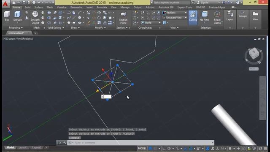Click the Circle tool in Draw panel
Viewport: 270px width, 152px height.
pos(80,18)
